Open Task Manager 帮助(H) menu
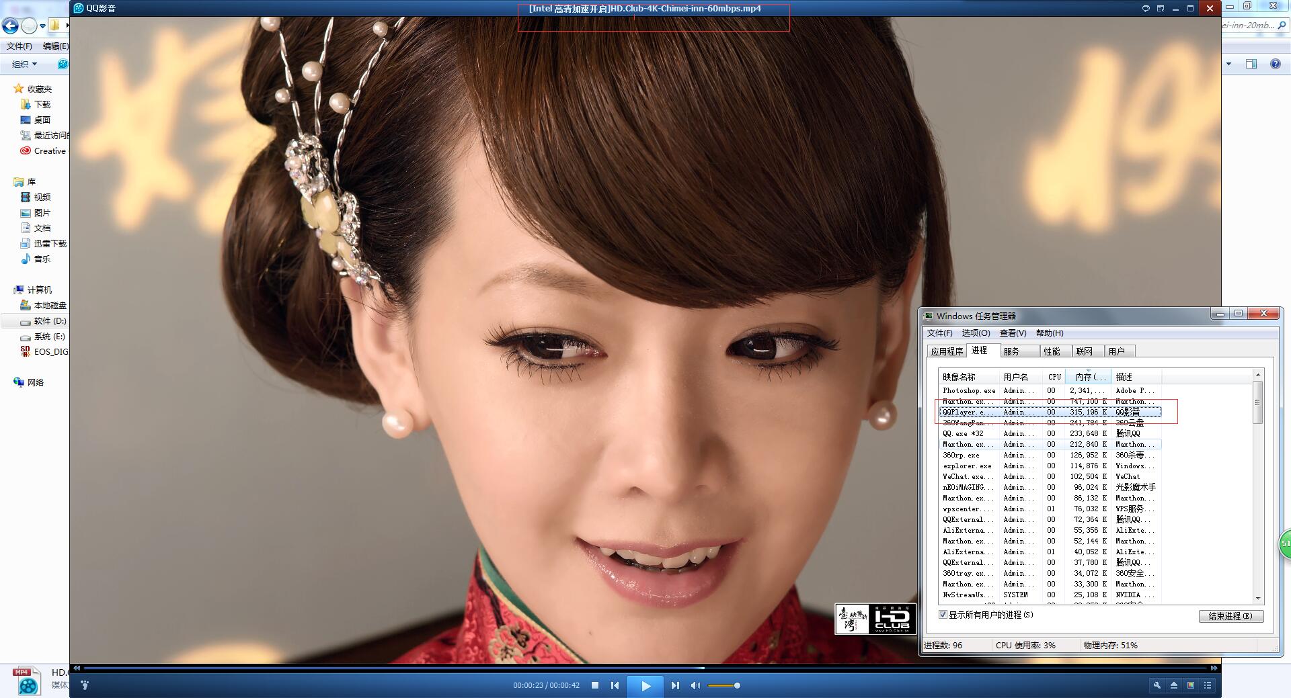The height and width of the screenshot is (698, 1291). click(x=1050, y=333)
